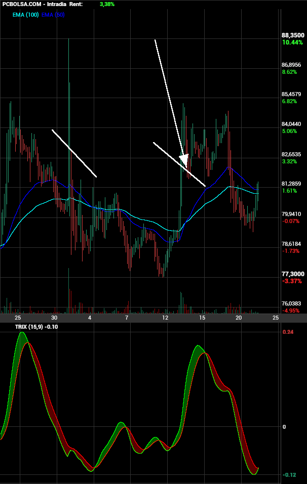Click date 20 on the time axis
The width and height of the screenshot is (307, 484).
pos(239,318)
